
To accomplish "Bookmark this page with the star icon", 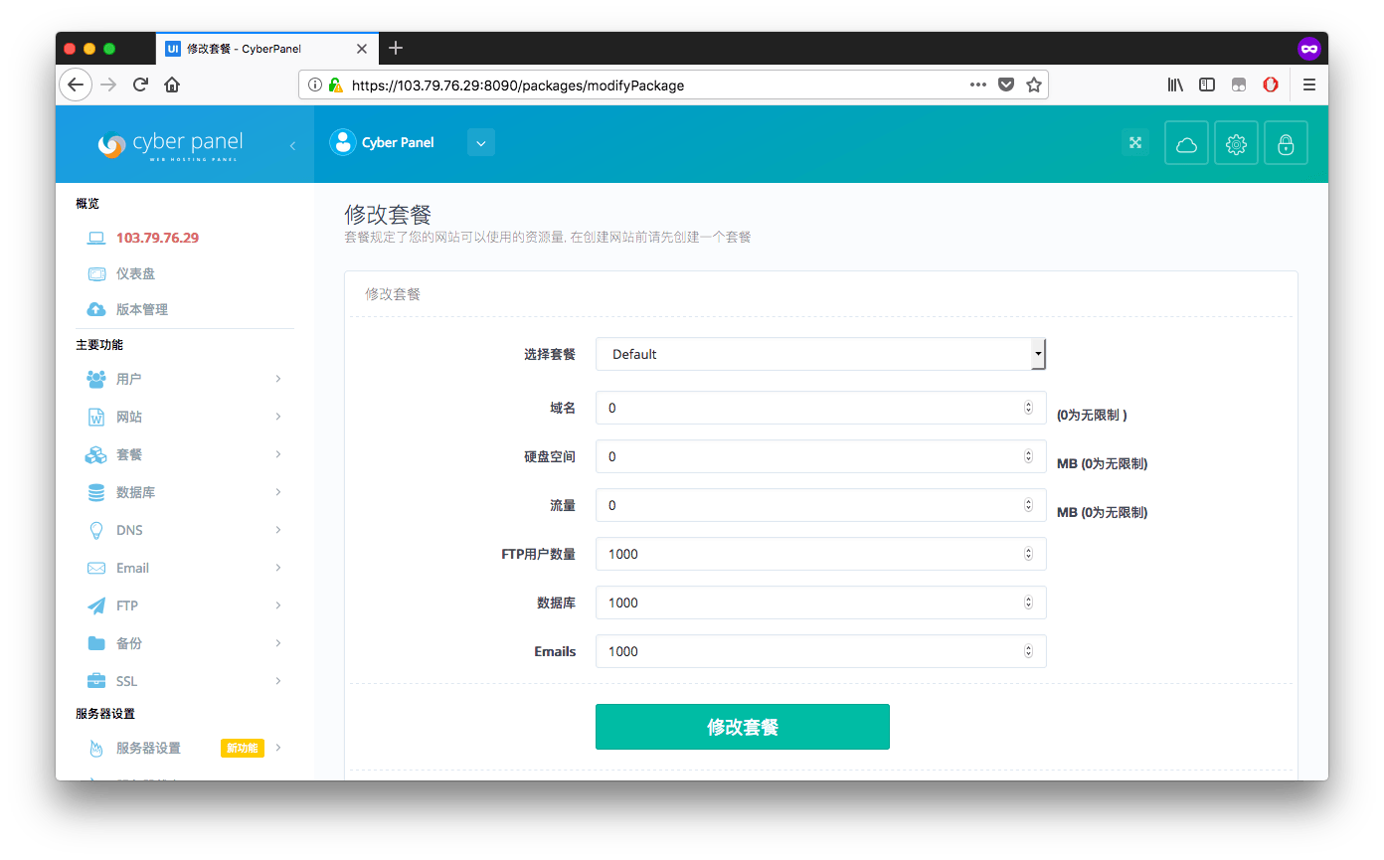I will [1033, 85].
